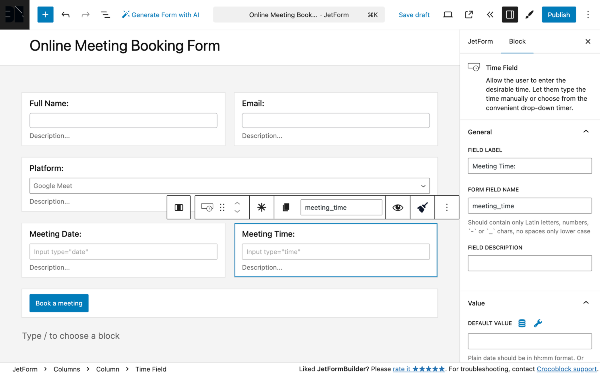
Task: Collapse the General panel
Action: [x=586, y=132]
